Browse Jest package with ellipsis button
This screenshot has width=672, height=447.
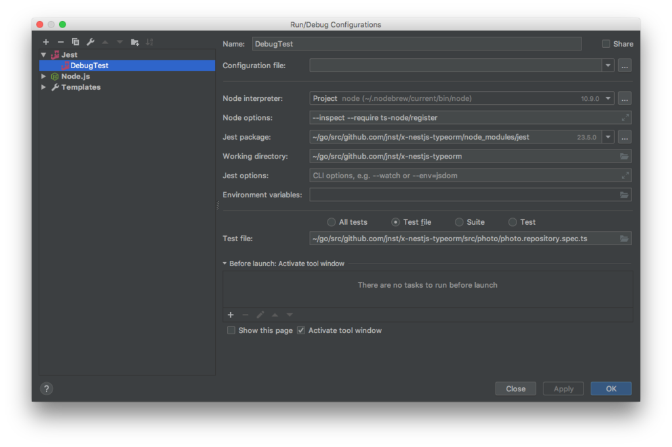(x=625, y=138)
